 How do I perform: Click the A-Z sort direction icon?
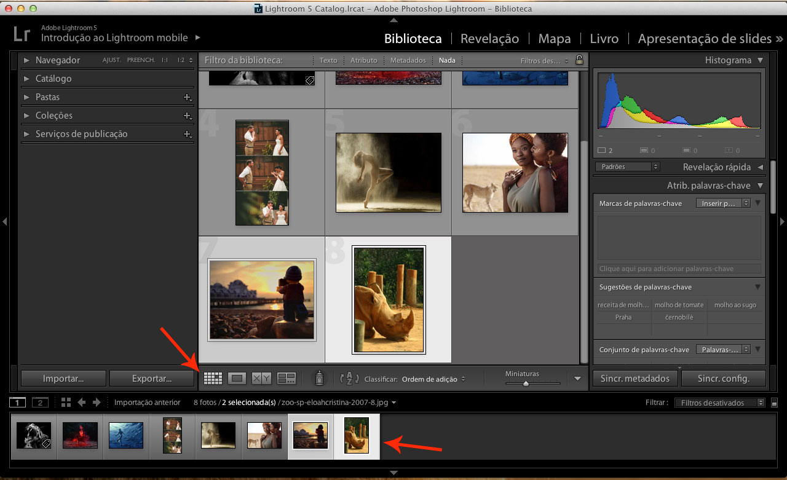tap(349, 379)
